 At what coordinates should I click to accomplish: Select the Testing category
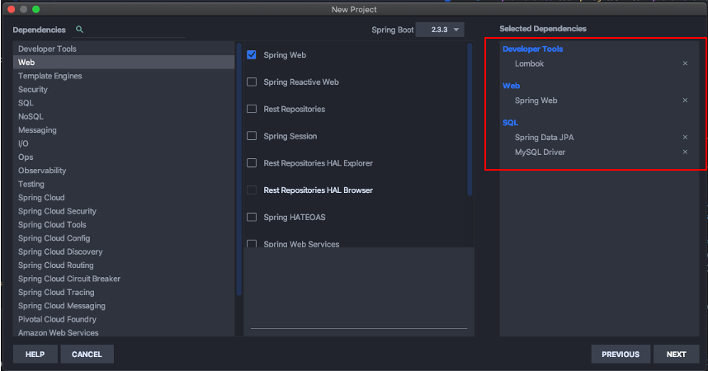point(124,184)
